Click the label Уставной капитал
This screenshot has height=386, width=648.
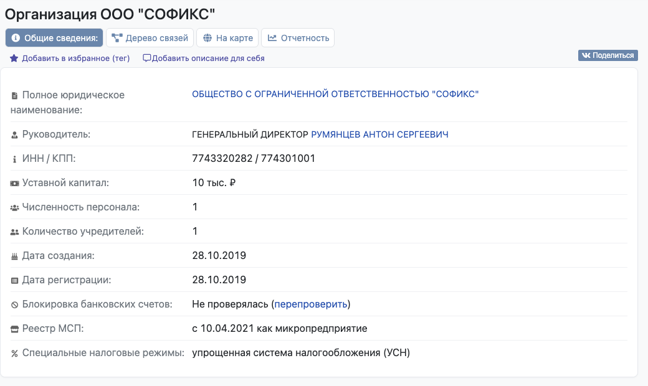point(65,183)
